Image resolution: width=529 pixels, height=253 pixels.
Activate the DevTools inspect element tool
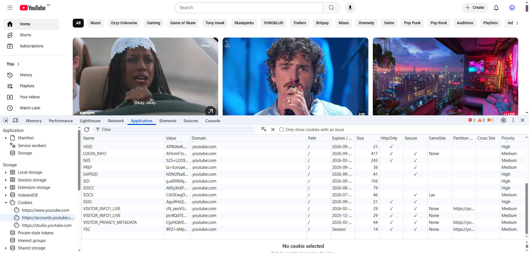point(6,120)
